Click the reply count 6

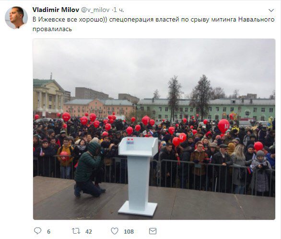click(x=49, y=232)
